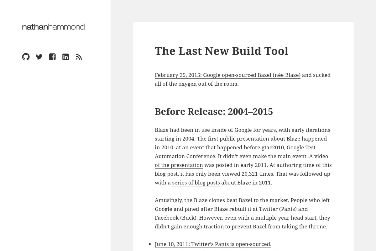This screenshot has height=251, width=376.
Task: Click the paragraph starting 'Amusingly, the Blaze clones'
Action: [243, 213]
